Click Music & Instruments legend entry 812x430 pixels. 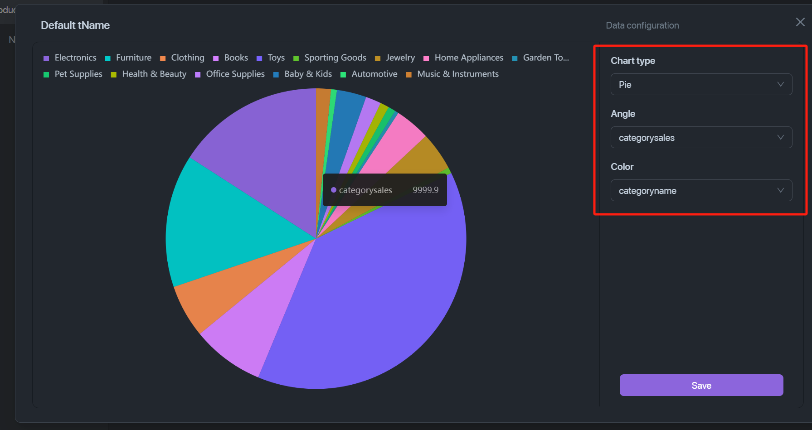point(457,74)
